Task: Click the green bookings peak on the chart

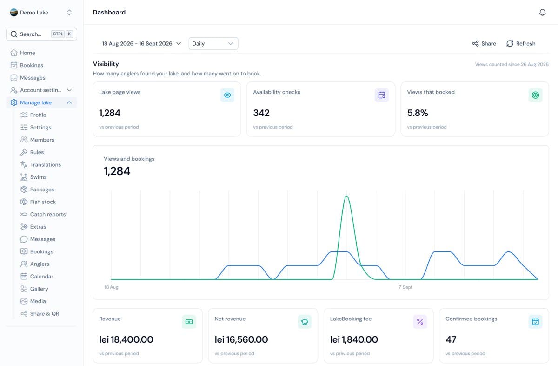Action: click(346, 197)
